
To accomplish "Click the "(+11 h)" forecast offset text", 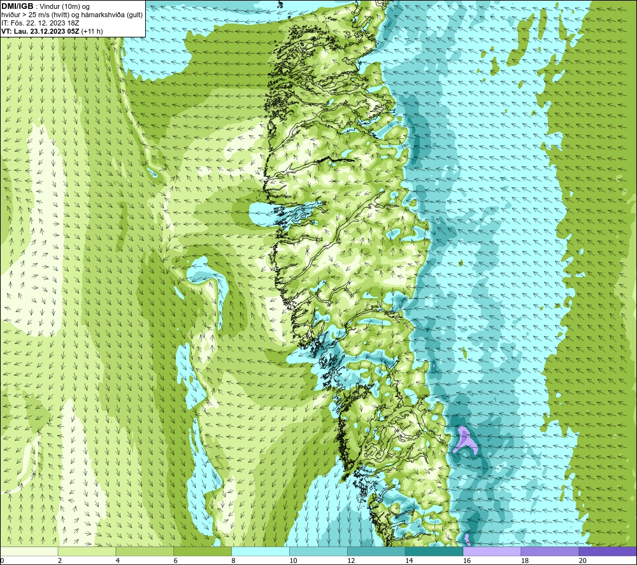I will pyautogui.click(x=92, y=31).
